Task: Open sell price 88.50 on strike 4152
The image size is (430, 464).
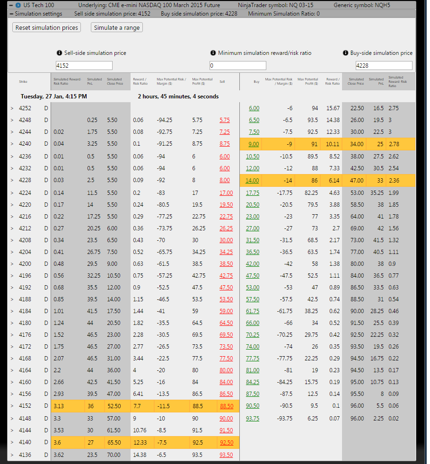Action: (227, 406)
